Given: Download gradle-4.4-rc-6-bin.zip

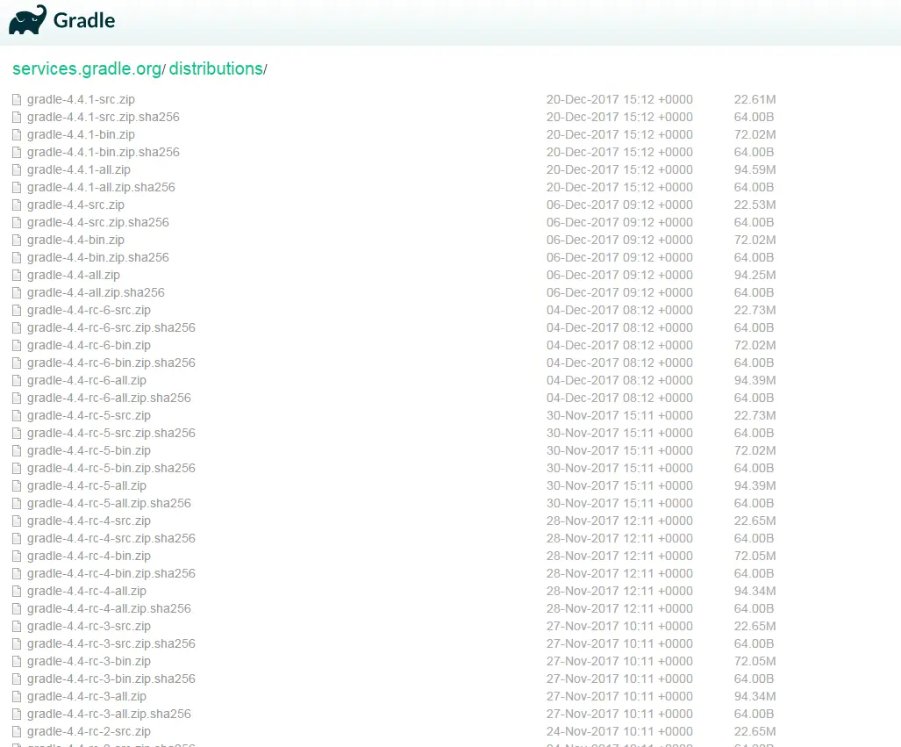Looking at the screenshot, I should [89, 345].
